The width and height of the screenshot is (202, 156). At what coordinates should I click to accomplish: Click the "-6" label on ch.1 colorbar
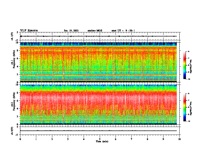click(x=188, y=51)
